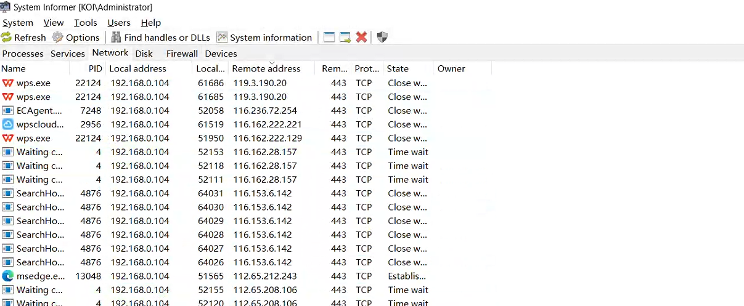The height and width of the screenshot is (306, 744).
Task: Open the Help menu
Action: click(151, 23)
